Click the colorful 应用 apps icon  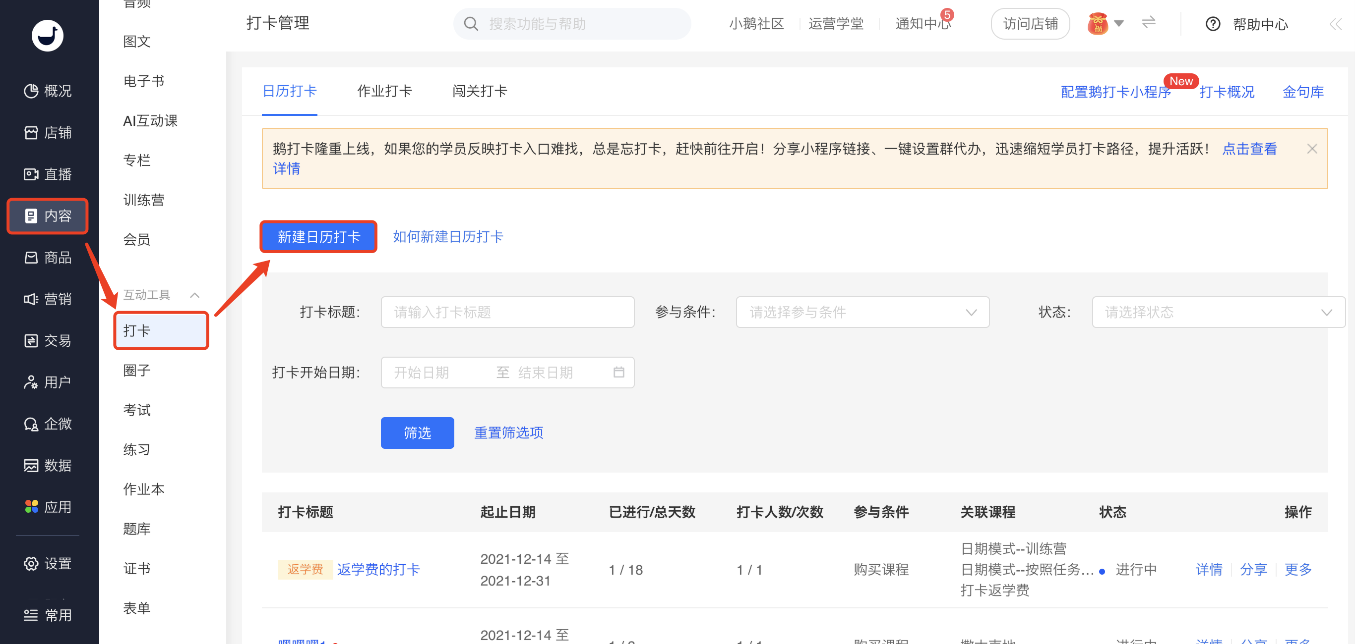coord(31,506)
